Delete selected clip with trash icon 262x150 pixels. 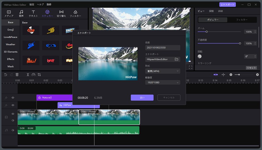coord(17,75)
